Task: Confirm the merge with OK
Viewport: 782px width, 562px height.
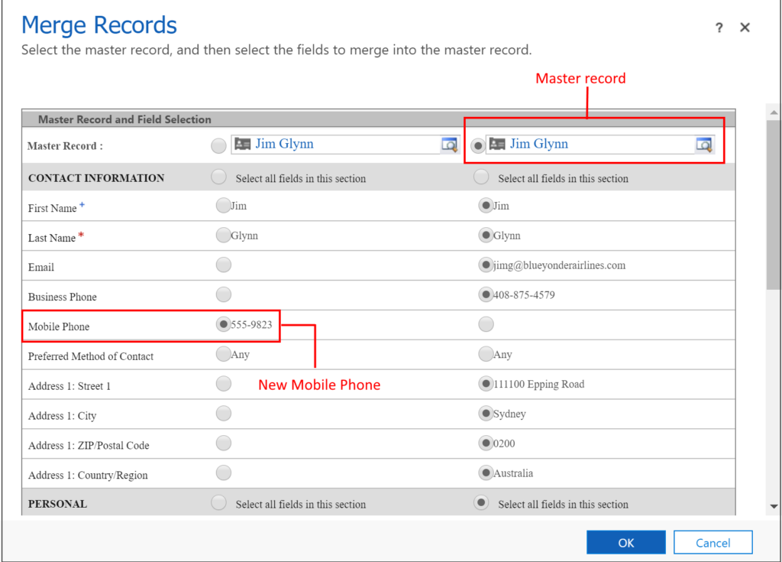Action: click(625, 542)
